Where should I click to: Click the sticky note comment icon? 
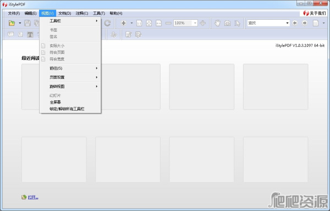tap(11, 34)
